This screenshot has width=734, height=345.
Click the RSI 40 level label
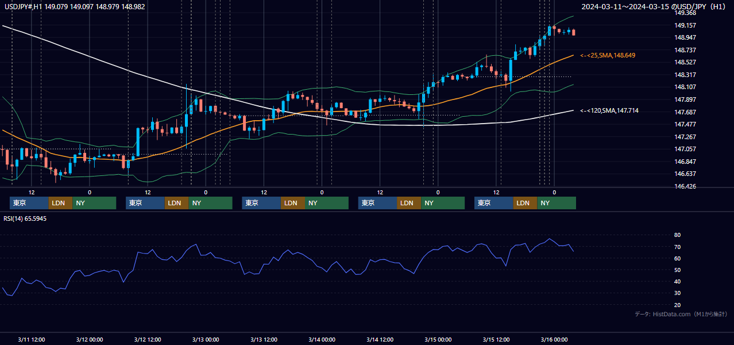click(677, 281)
